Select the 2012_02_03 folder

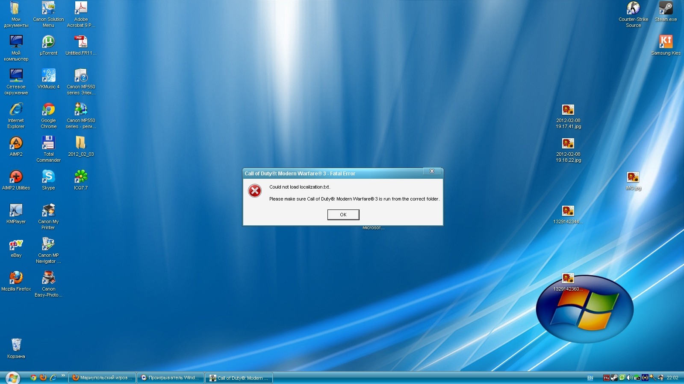(x=81, y=147)
